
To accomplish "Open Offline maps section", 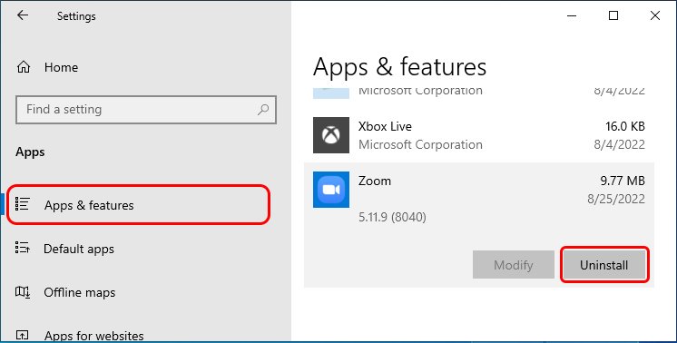I will tap(145, 292).
